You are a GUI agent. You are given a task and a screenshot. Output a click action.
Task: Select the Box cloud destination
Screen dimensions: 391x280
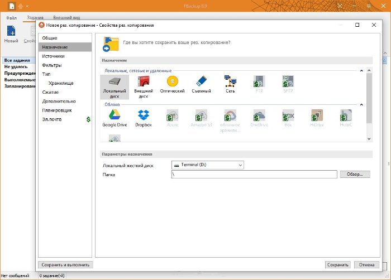point(288,118)
